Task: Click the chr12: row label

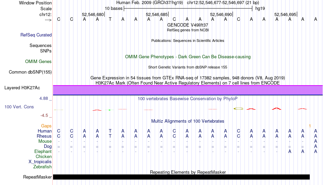Action: [45, 14]
